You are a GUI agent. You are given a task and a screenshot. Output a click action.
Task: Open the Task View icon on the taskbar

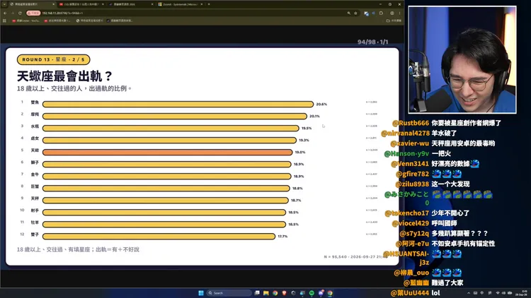257,293
